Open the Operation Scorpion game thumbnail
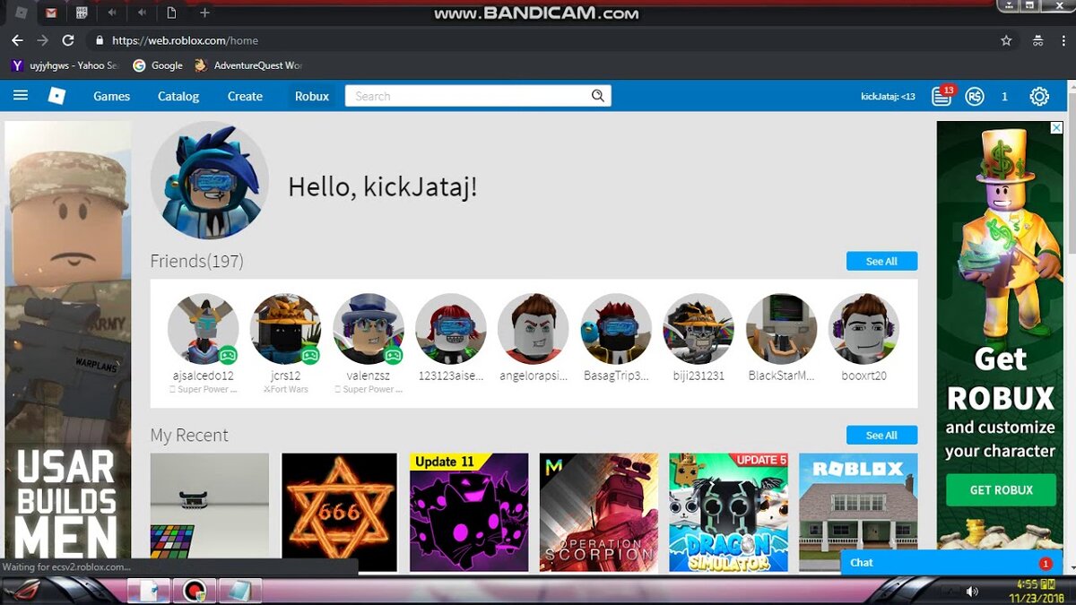1076x605 pixels. 599,512
